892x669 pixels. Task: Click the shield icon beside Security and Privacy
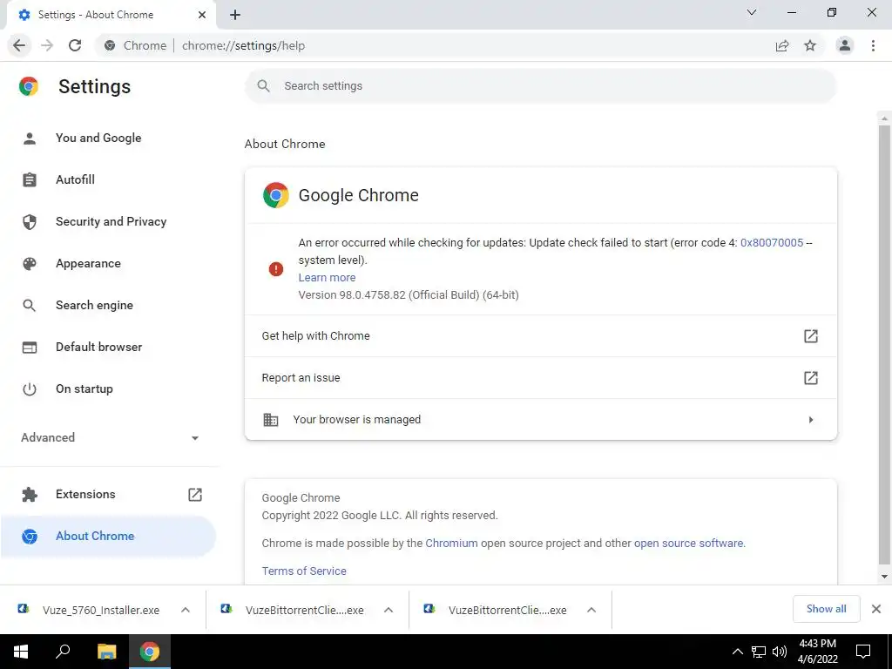(x=30, y=222)
